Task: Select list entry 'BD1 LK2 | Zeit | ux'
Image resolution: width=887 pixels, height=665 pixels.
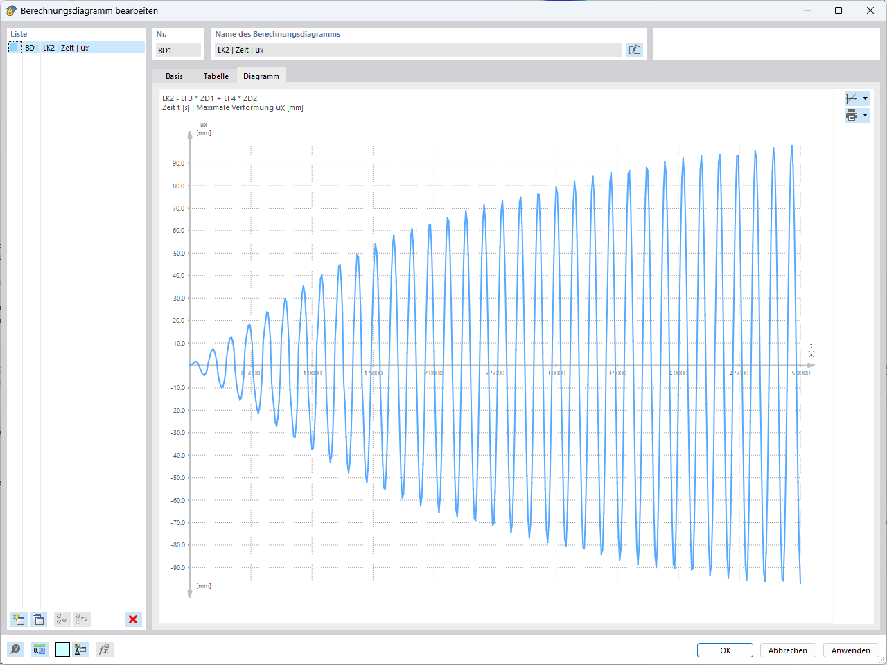Action: (76, 47)
